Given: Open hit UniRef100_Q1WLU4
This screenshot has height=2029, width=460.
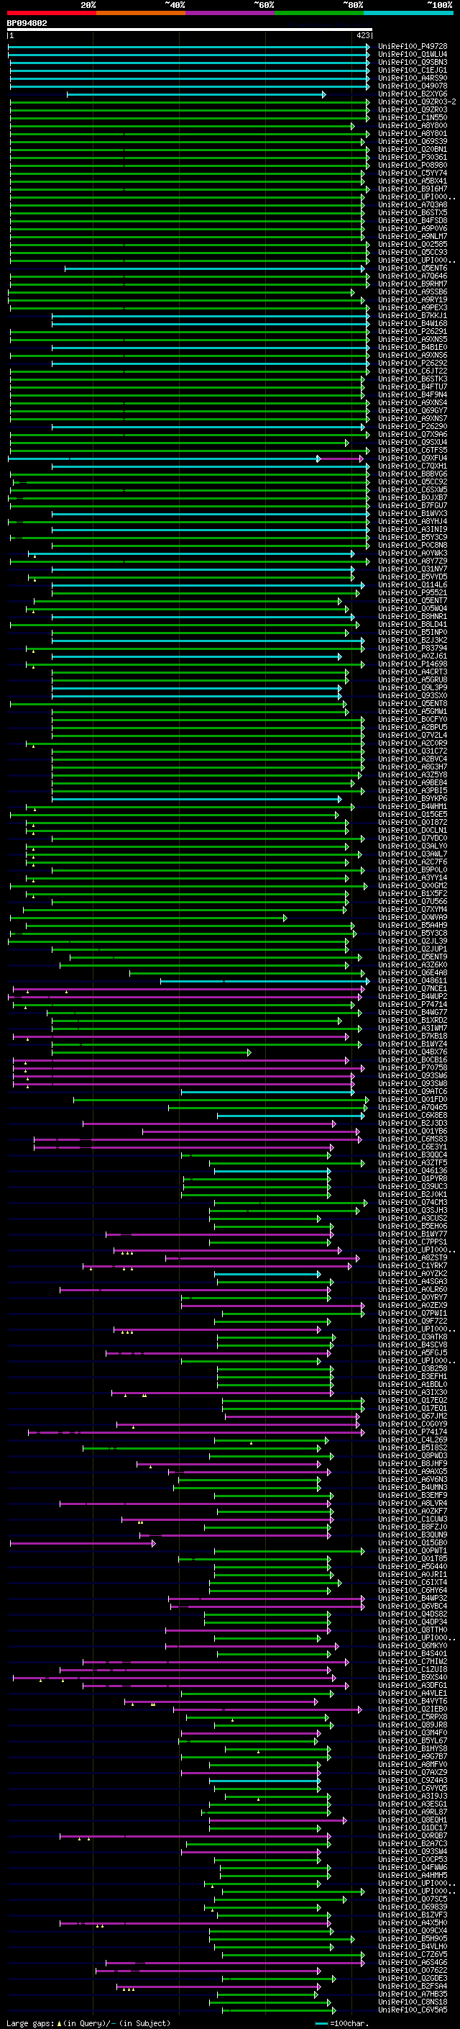Looking at the screenshot, I should point(413,55).
